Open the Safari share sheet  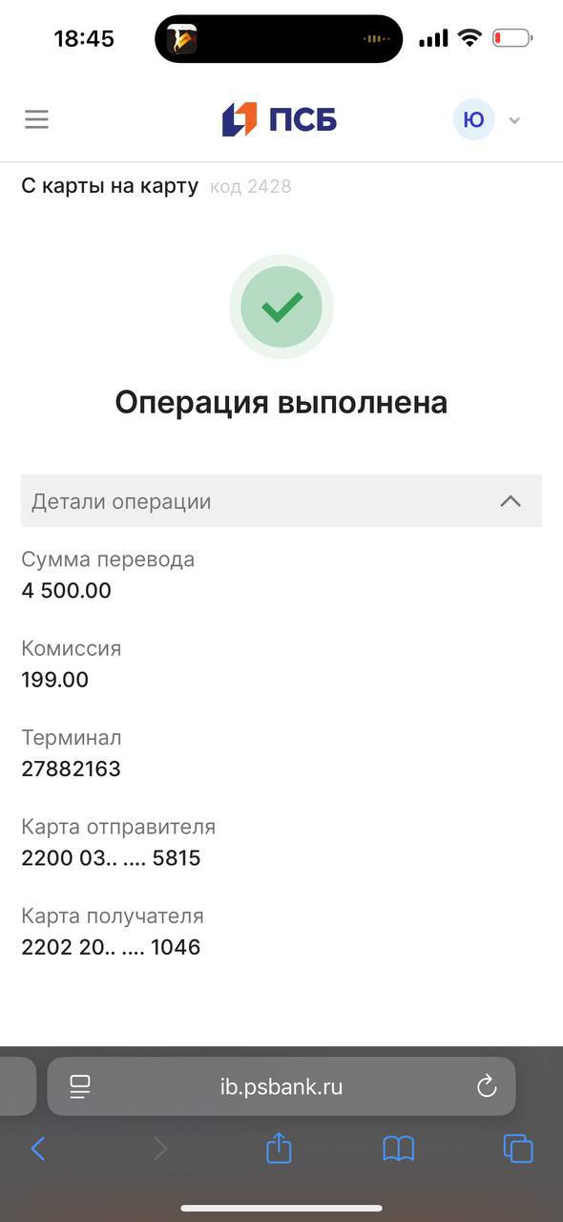[x=279, y=1147]
